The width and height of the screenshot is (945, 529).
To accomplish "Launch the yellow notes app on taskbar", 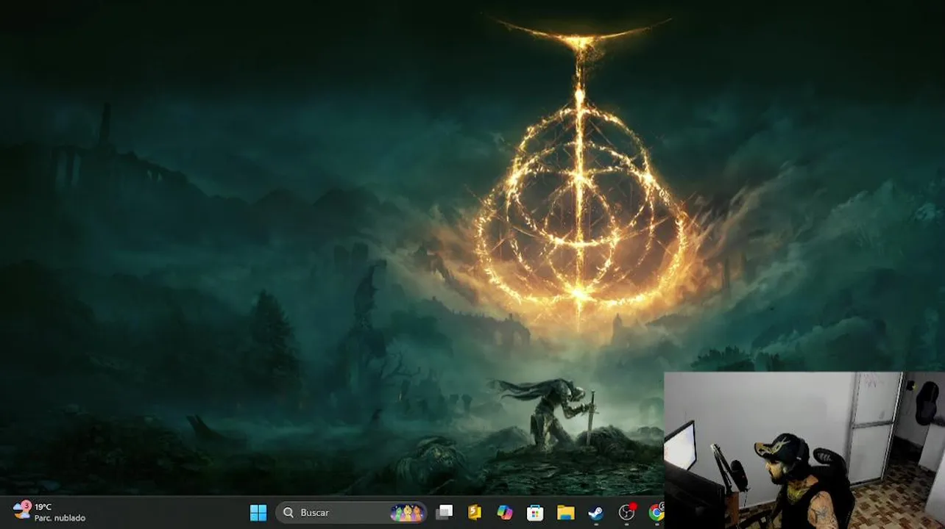I will click(x=475, y=512).
